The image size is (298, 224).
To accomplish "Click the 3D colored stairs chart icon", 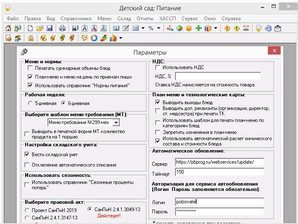I will (104, 38).
